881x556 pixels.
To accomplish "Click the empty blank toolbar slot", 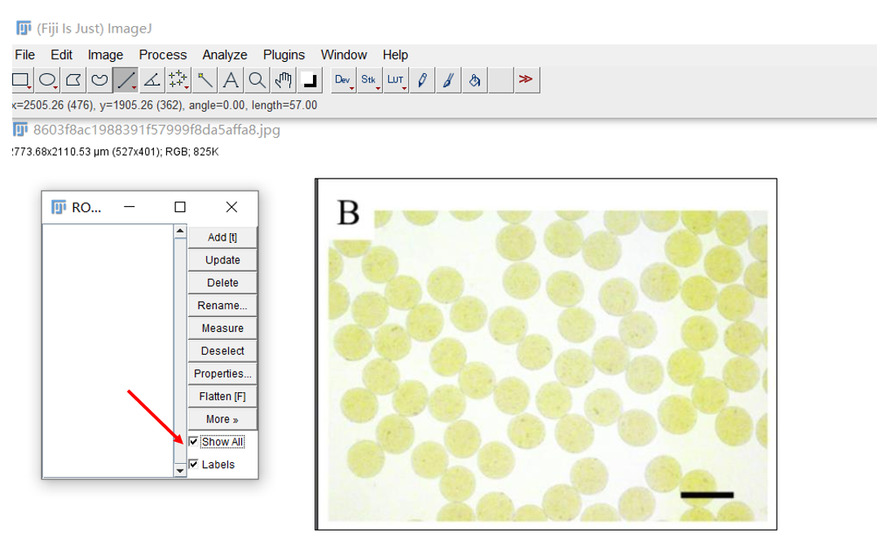I will 500,80.
